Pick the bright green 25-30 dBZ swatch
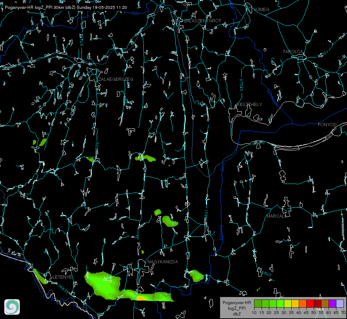The image size is (347, 319). (x=280, y=303)
